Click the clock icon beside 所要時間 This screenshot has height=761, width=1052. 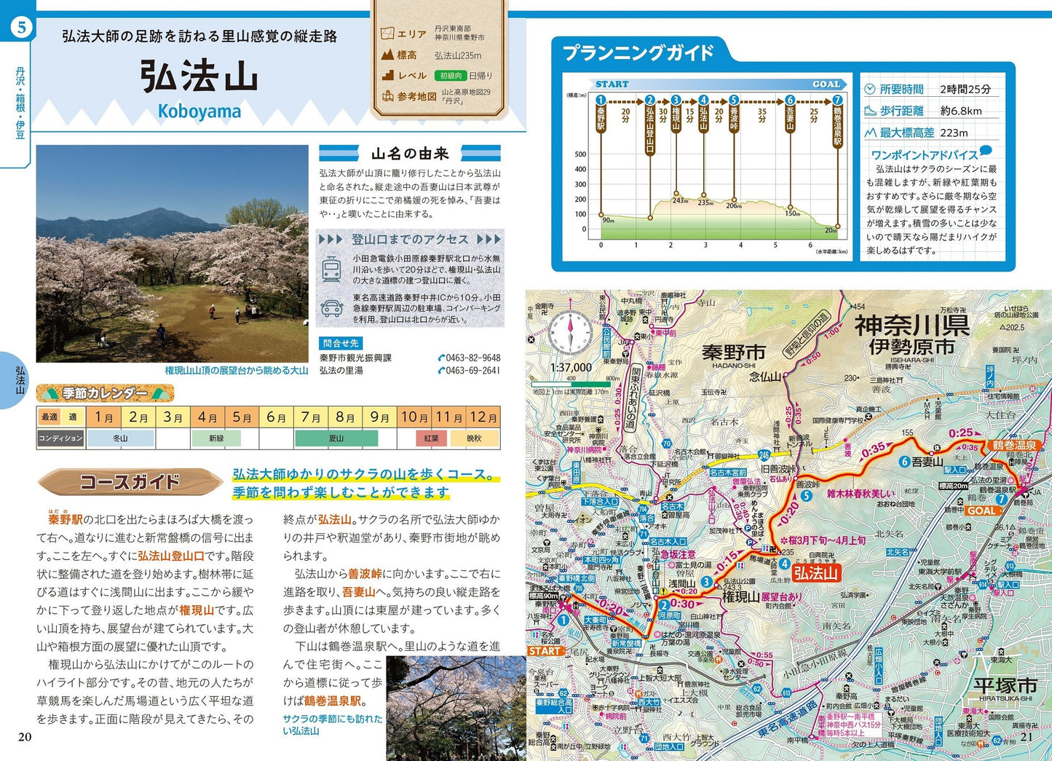click(x=870, y=90)
